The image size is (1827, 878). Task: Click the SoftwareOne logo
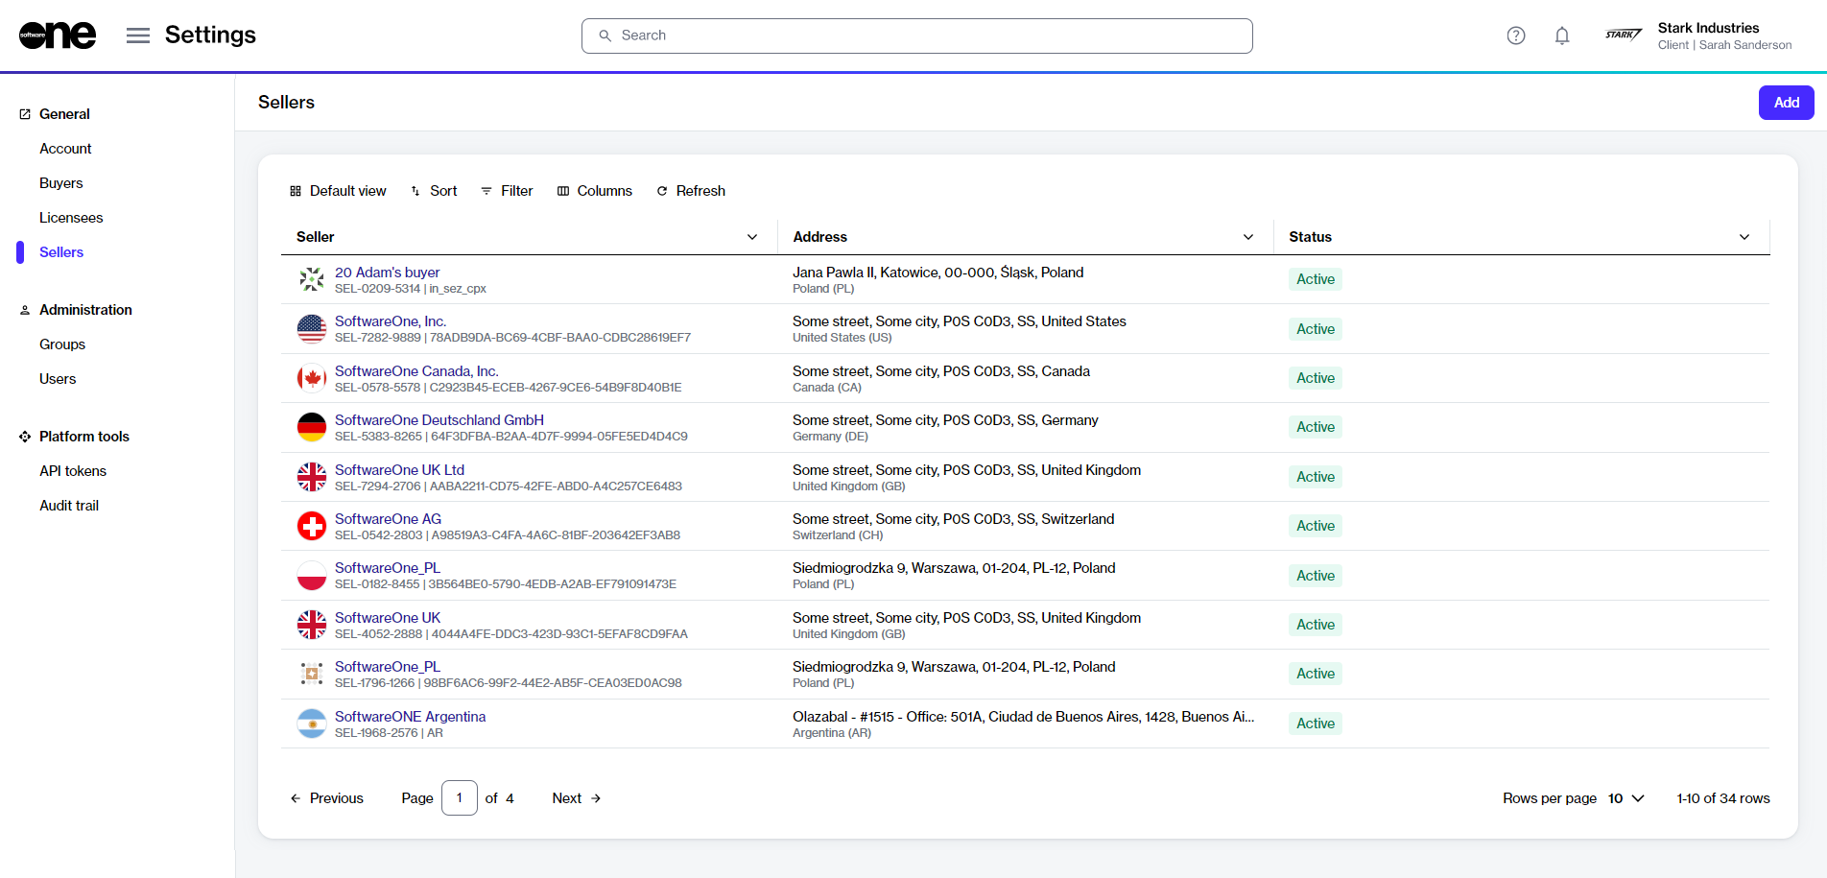tap(58, 36)
